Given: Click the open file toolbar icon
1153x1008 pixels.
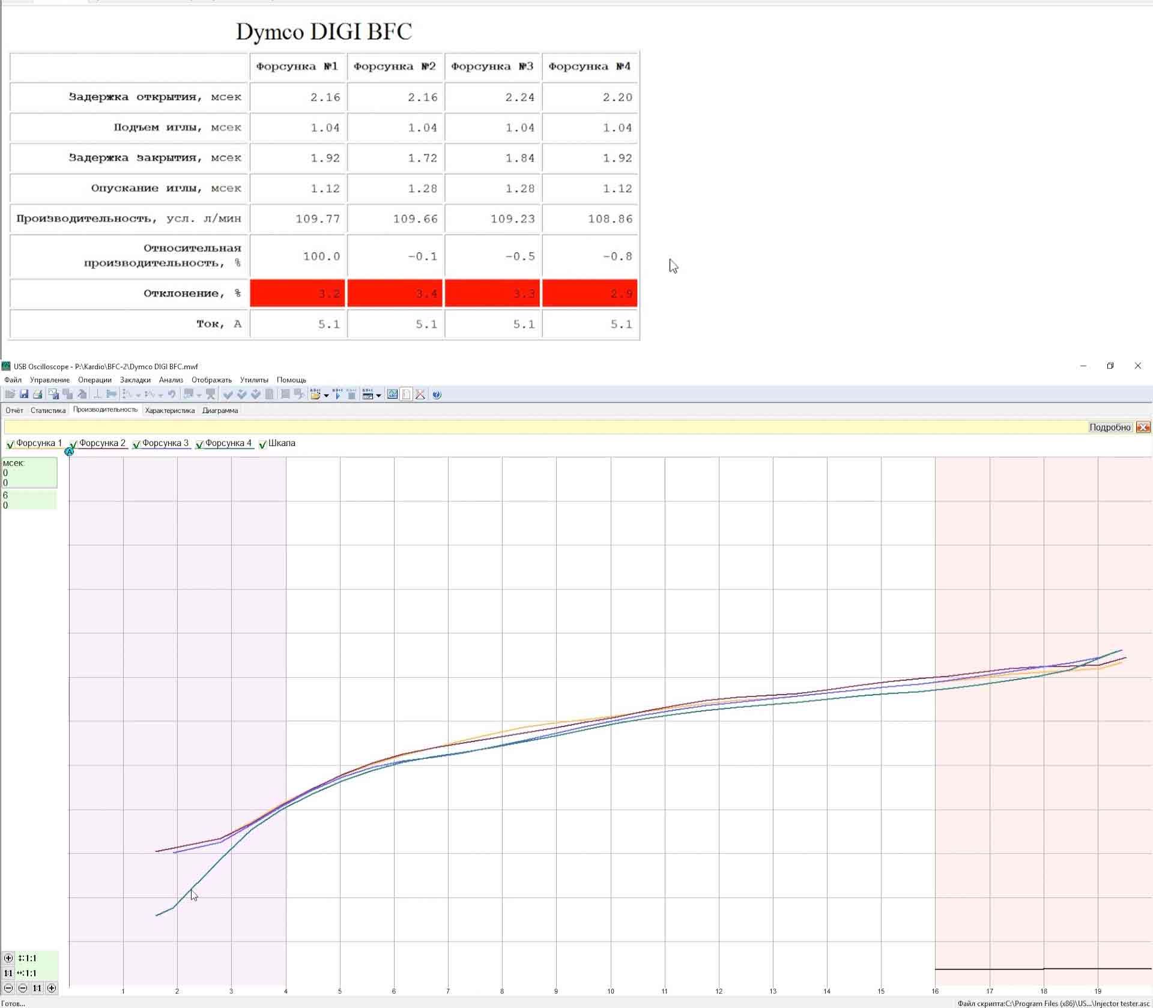Looking at the screenshot, I should coord(10,394).
